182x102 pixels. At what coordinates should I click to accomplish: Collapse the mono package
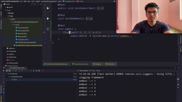[x=13, y=25]
